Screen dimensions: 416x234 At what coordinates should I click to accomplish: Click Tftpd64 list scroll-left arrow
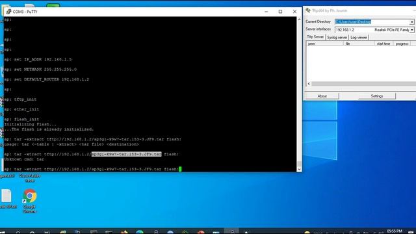309,84
